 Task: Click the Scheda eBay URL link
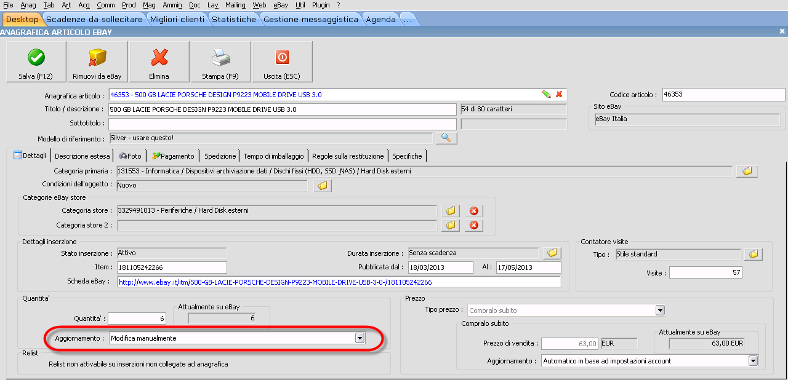(x=275, y=282)
